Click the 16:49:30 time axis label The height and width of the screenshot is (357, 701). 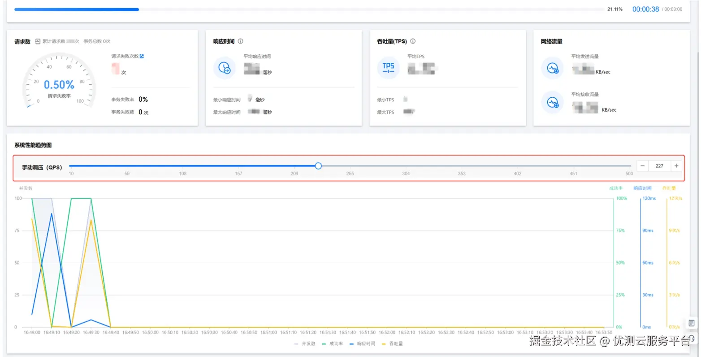(x=91, y=332)
